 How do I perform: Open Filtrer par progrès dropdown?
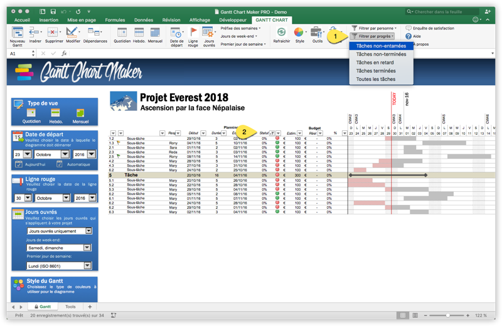(x=373, y=36)
